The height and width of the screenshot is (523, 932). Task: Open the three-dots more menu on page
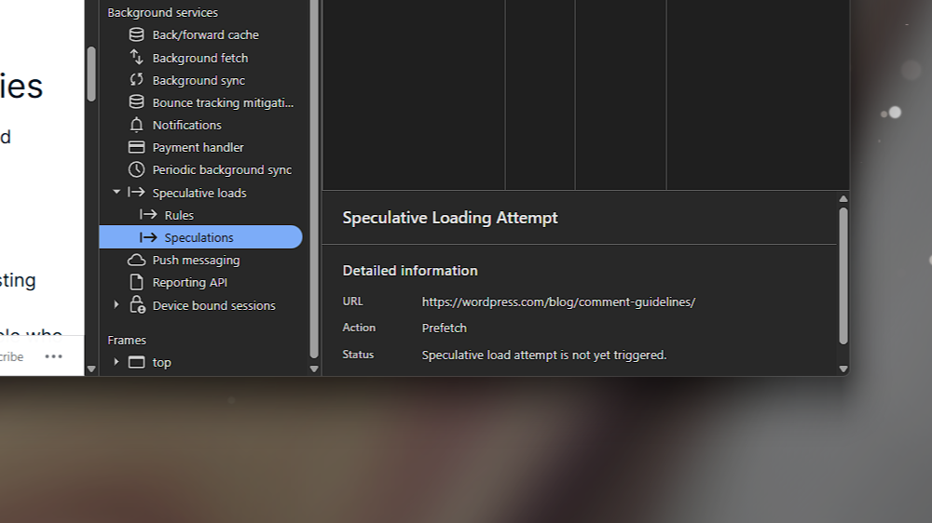pyautogui.click(x=53, y=356)
